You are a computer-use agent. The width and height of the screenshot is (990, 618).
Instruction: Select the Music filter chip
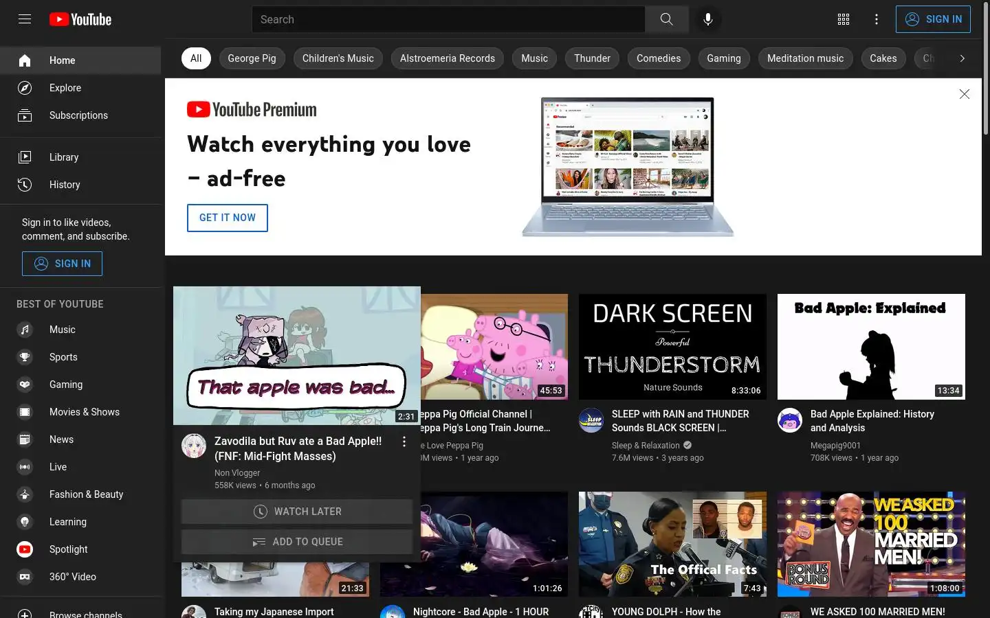(534, 58)
